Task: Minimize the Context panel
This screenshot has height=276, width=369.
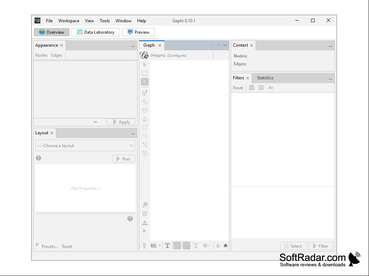Action: (330, 46)
